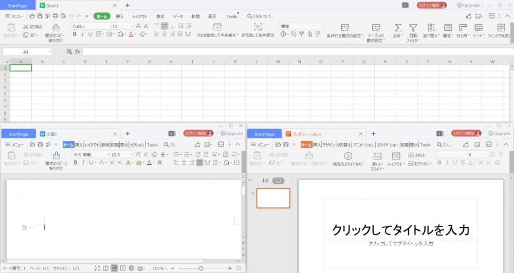Viewport: 514px width, 273px height.
Task: Click the AutoSum (合計) icon in spreadsheet
Action: coord(398,28)
